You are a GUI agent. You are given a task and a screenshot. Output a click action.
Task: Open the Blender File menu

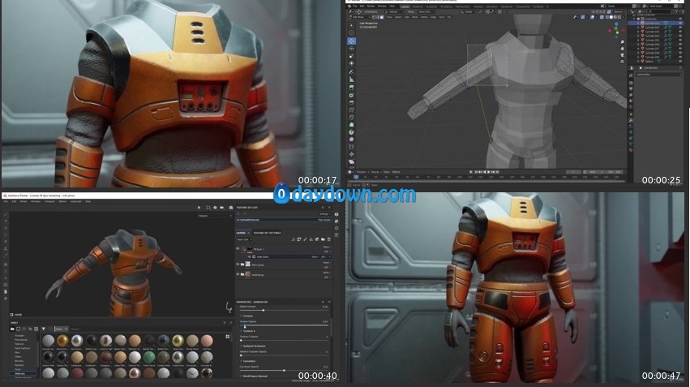tap(354, 6)
